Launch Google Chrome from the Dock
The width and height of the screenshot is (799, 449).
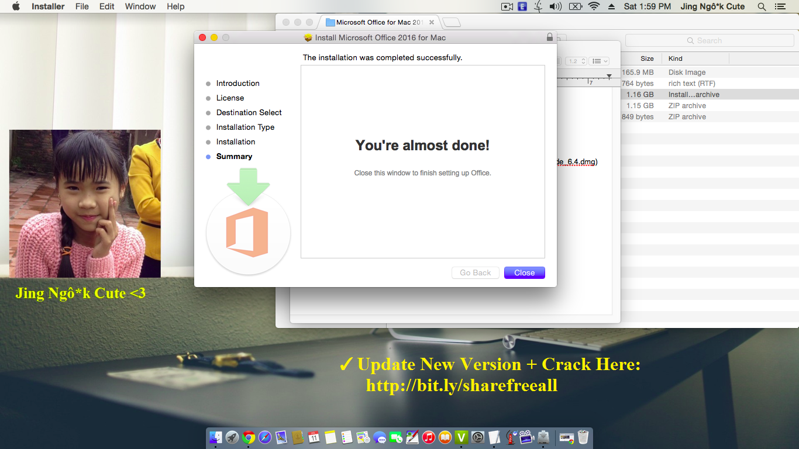[x=249, y=437]
